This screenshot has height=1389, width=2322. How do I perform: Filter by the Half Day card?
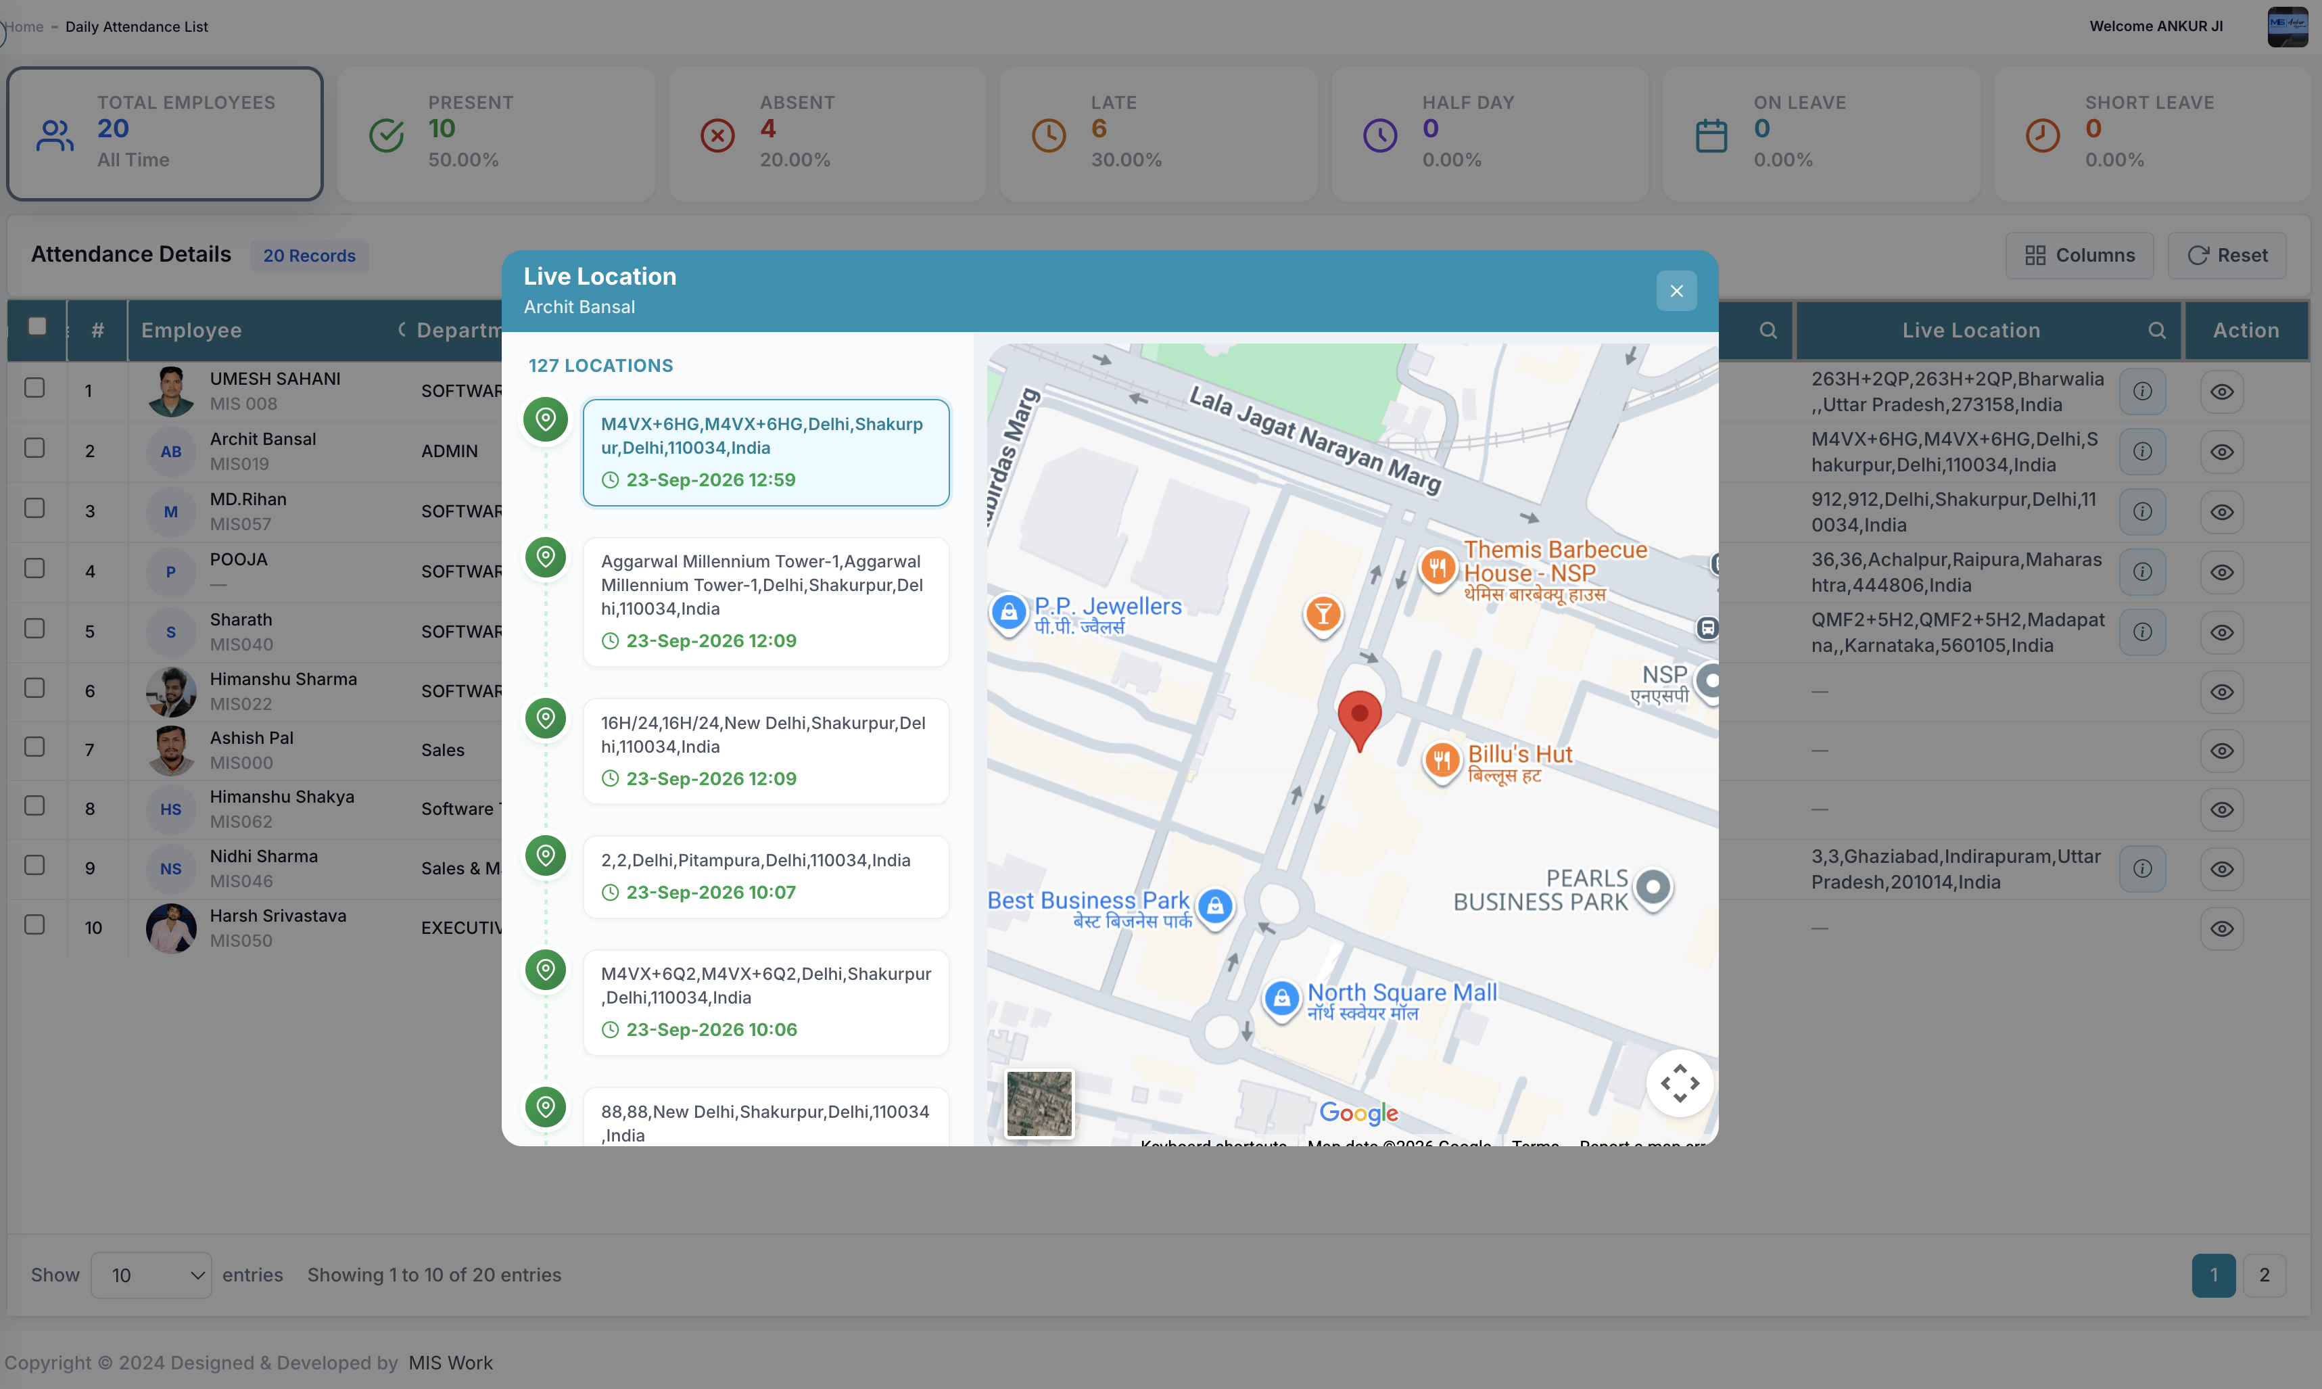pos(1490,134)
